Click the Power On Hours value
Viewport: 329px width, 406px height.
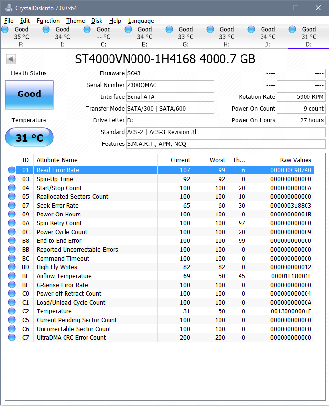pyautogui.click(x=301, y=120)
